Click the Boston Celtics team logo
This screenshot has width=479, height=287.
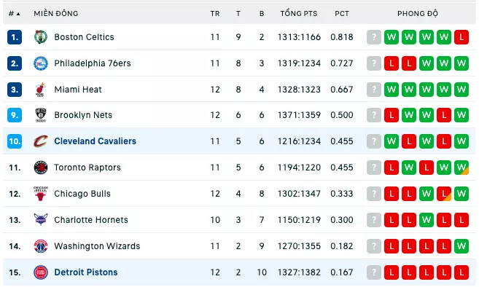tap(41, 37)
